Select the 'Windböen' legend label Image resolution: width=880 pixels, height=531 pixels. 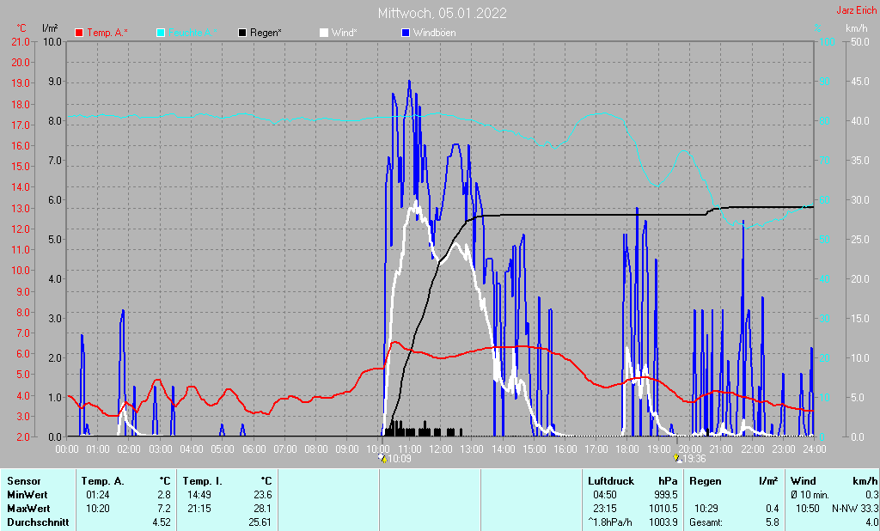[x=434, y=34]
